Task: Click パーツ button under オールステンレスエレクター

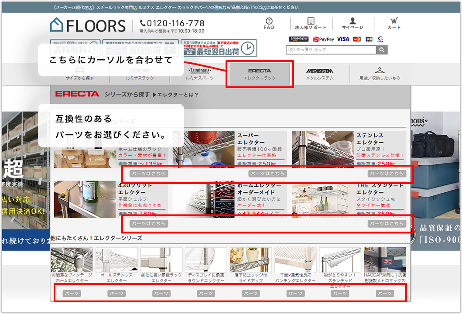Action: pos(116,294)
